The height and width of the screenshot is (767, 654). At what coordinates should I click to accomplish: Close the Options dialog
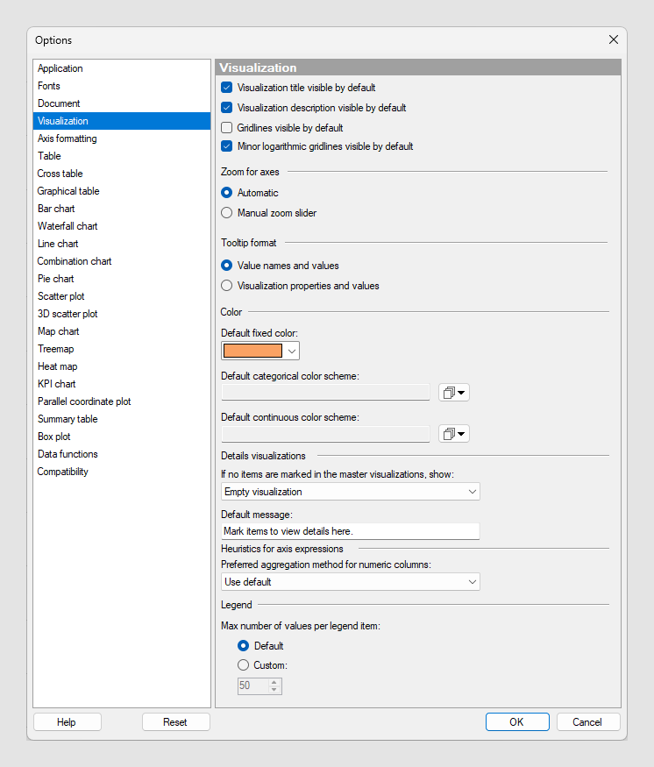click(x=614, y=39)
